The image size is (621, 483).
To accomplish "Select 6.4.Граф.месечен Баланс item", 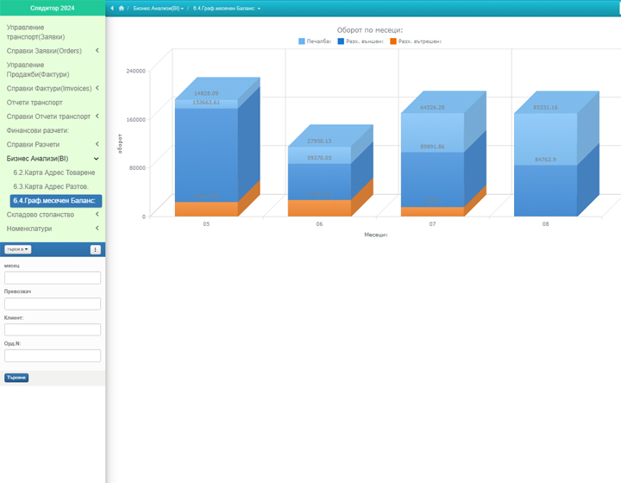I will click(56, 201).
